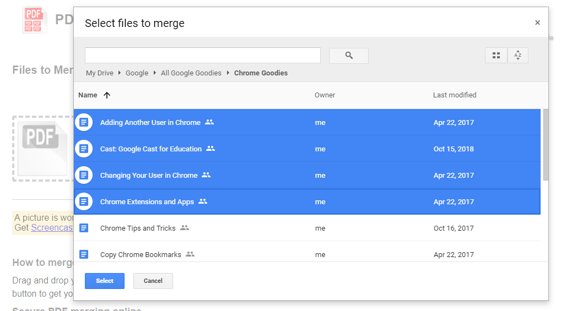This screenshot has width=588, height=311.
Task: Click the Copy Chrome Bookmarks doc icon
Action: coord(84,254)
